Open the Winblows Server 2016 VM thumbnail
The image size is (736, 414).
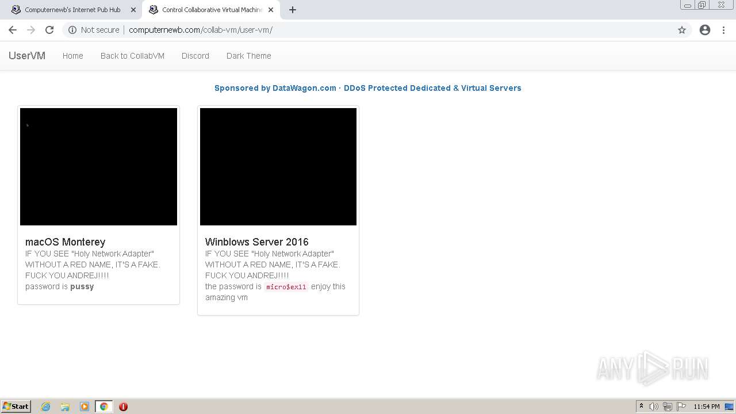[x=278, y=167]
